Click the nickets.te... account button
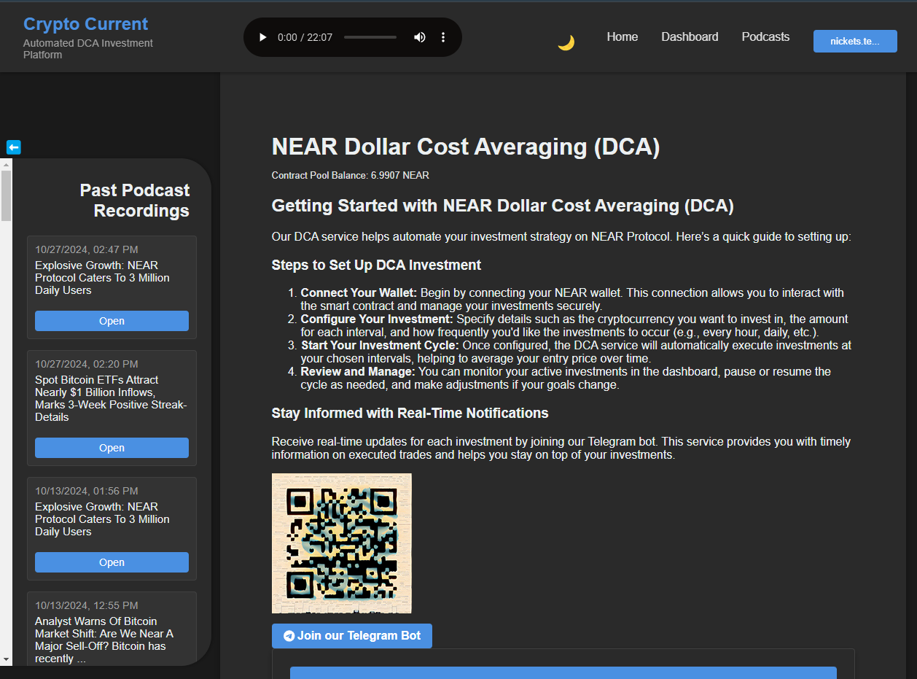 click(855, 41)
